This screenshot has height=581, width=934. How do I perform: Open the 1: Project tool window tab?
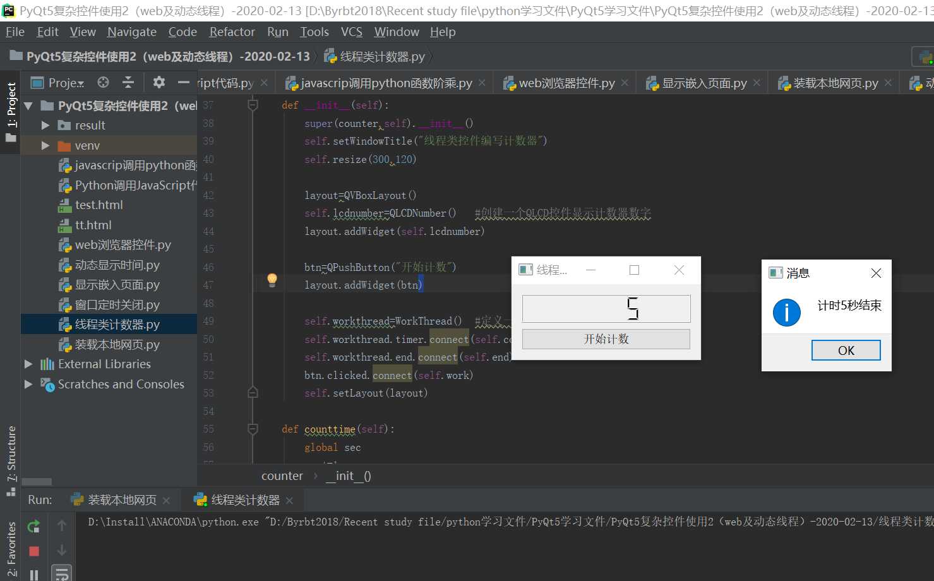click(x=11, y=112)
